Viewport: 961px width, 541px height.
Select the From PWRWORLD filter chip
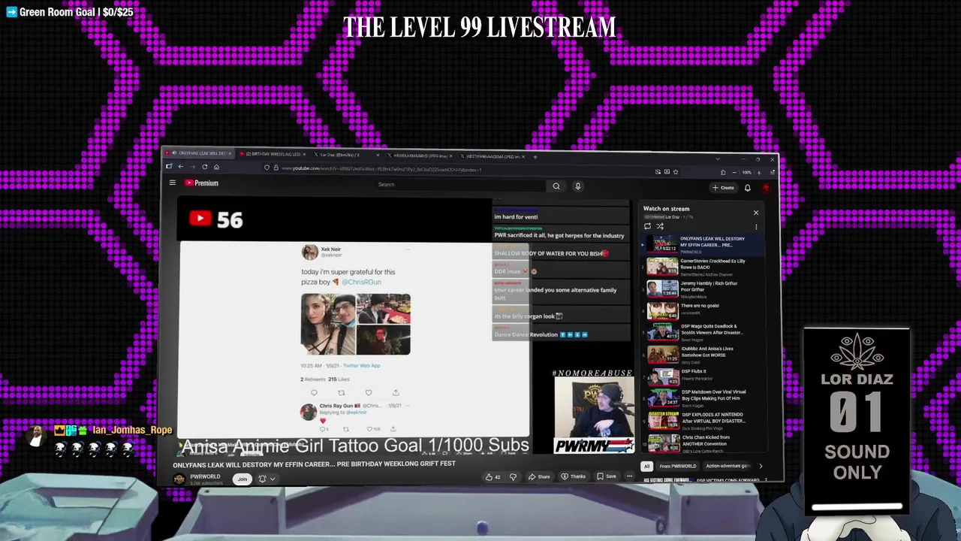coord(677,466)
